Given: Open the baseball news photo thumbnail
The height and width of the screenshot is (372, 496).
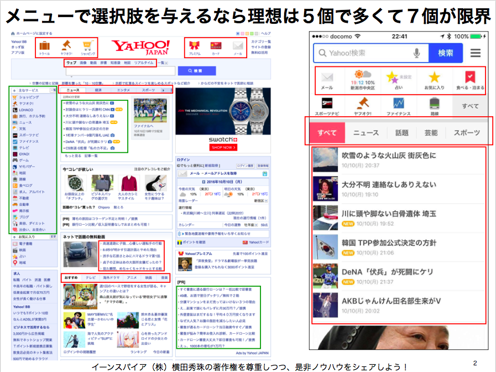Looking at the screenshot, I should [150, 111].
